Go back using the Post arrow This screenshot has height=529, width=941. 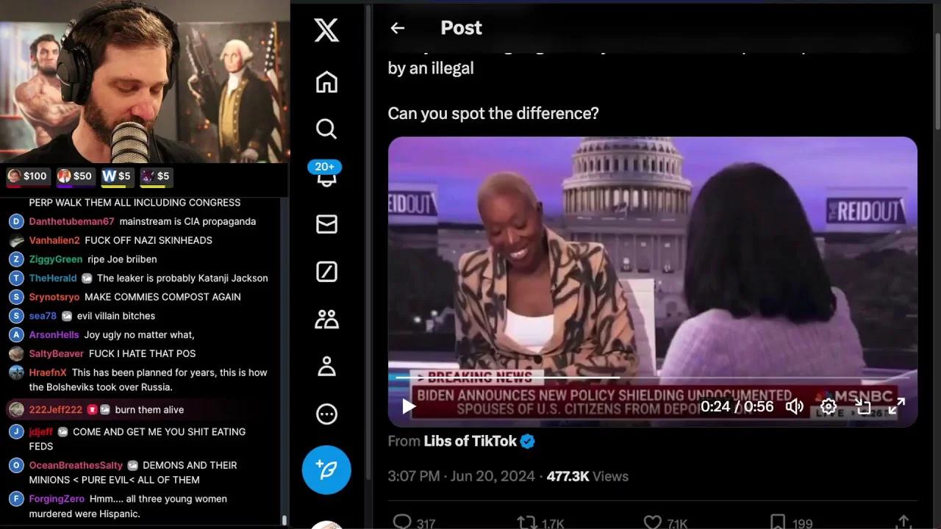(x=398, y=28)
